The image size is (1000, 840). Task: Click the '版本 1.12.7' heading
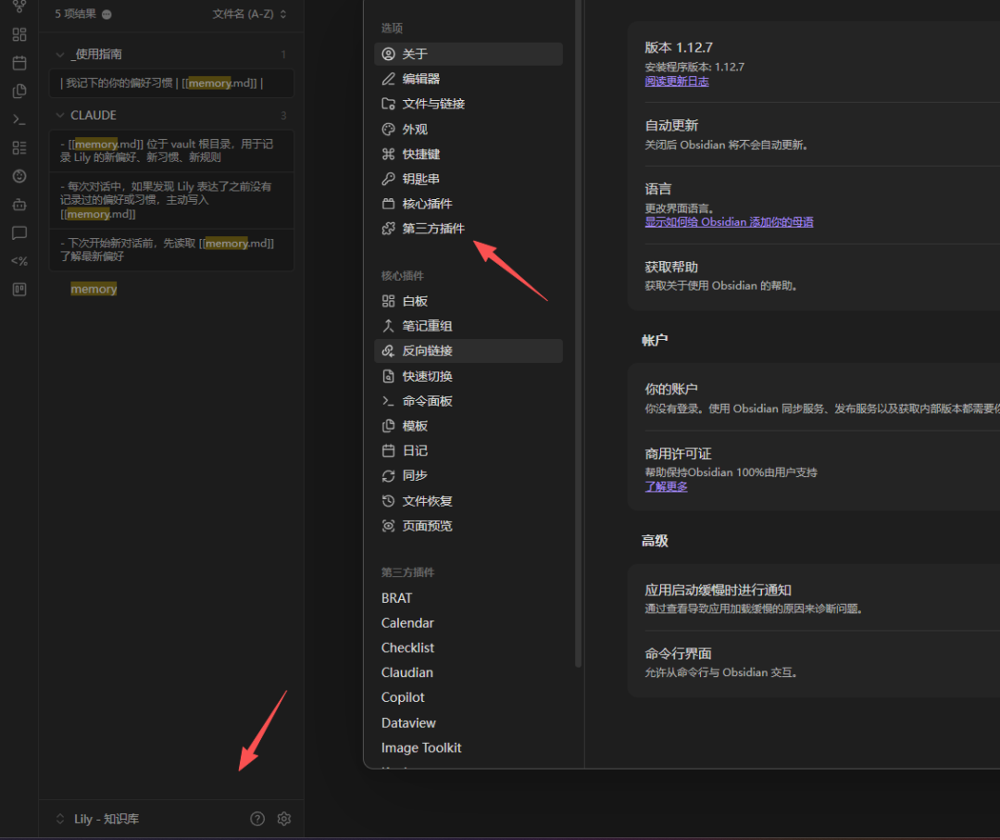click(x=679, y=48)
